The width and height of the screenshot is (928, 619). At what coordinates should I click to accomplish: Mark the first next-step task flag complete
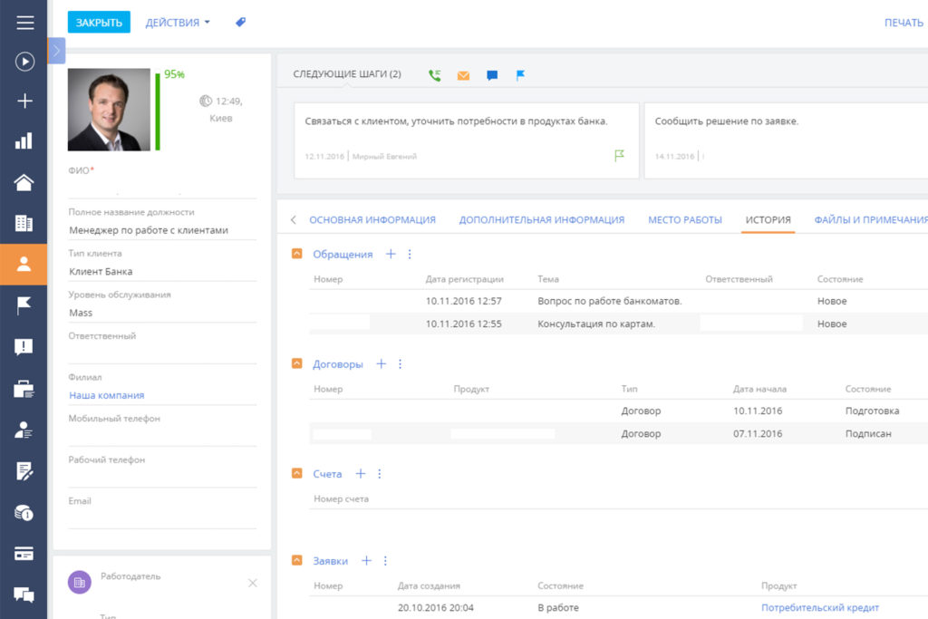619,156
